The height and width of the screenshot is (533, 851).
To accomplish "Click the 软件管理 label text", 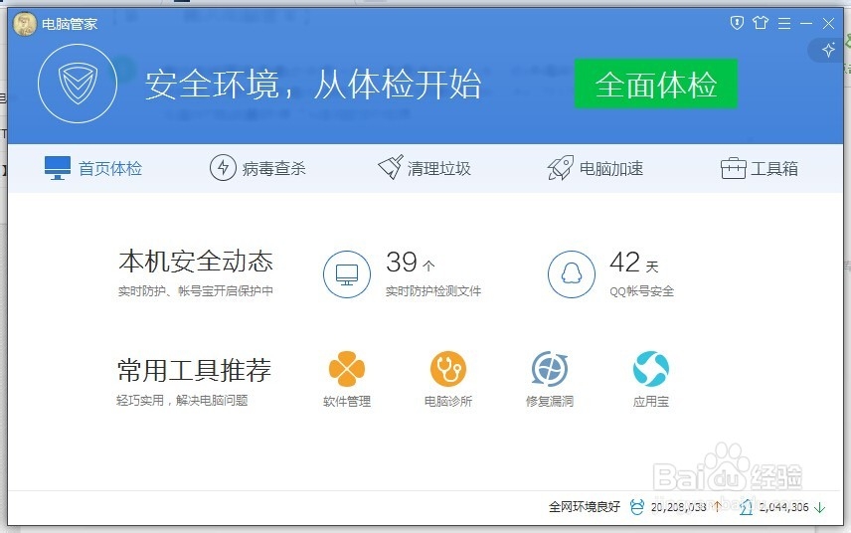I will 347,401.
